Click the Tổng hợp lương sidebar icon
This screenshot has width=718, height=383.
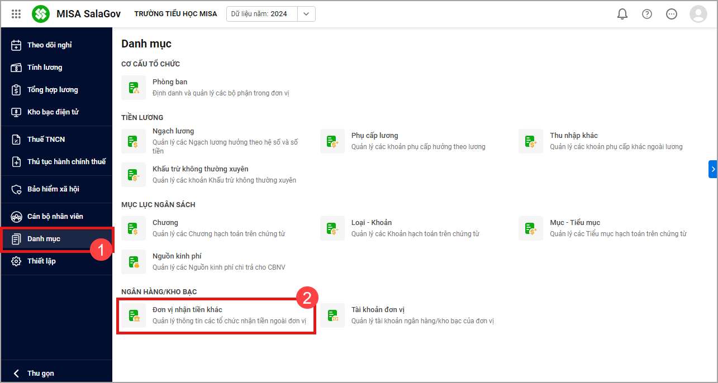pos(17,90)
